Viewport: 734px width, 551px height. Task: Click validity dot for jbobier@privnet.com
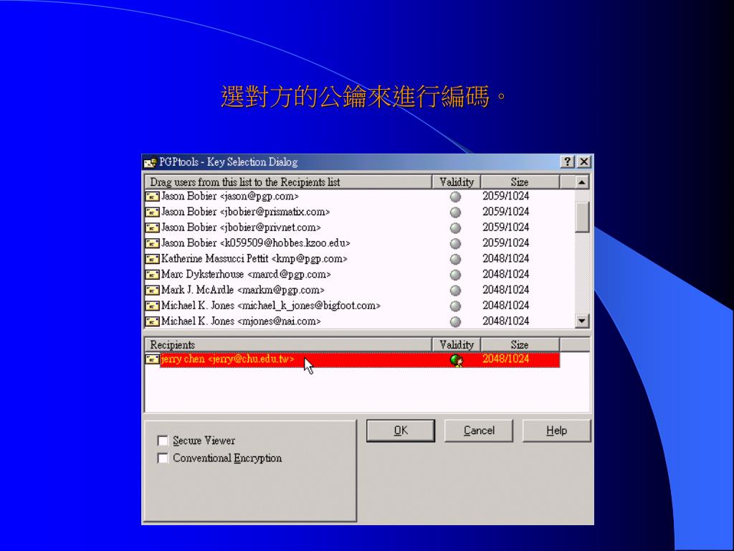point(455,228)
